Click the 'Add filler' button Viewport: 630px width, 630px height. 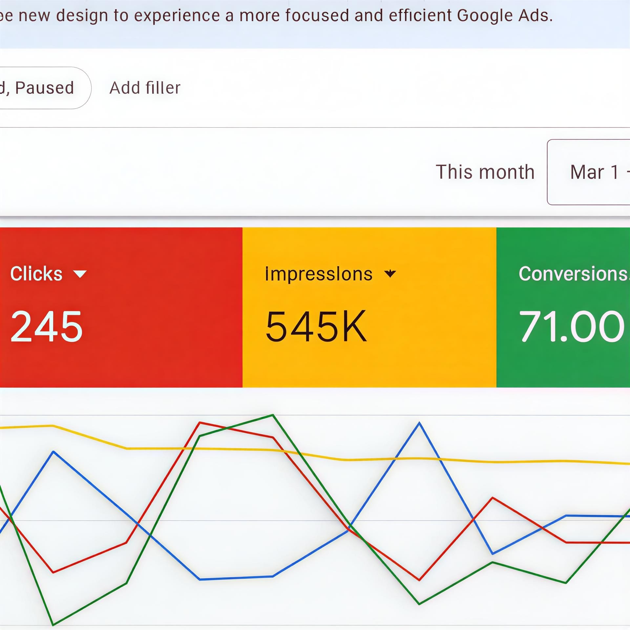144,87
